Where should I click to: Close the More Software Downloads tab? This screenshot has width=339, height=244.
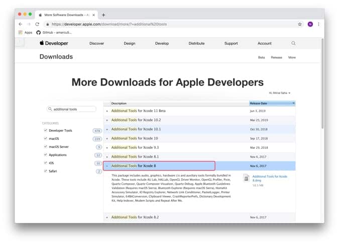coord(93,15)
